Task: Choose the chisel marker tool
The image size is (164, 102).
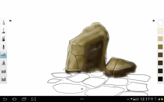Action: pos(4,39)
